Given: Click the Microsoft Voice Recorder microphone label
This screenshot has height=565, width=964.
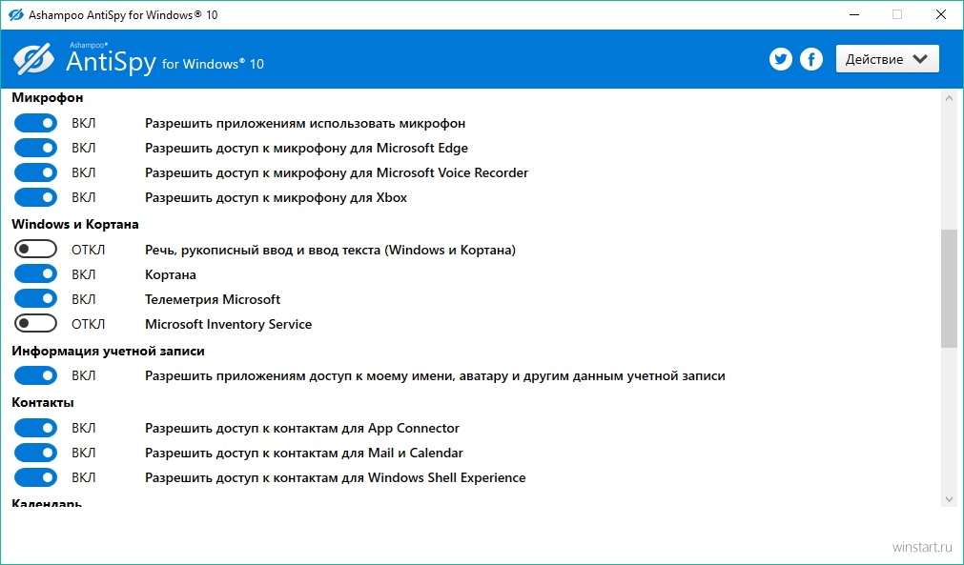Looking at the screenshot, I should click(337, 173).
